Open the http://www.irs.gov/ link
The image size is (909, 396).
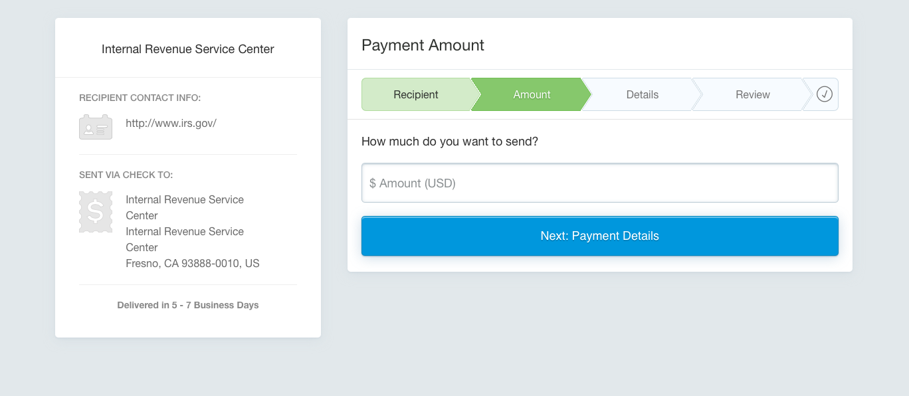tap(171, 123)
